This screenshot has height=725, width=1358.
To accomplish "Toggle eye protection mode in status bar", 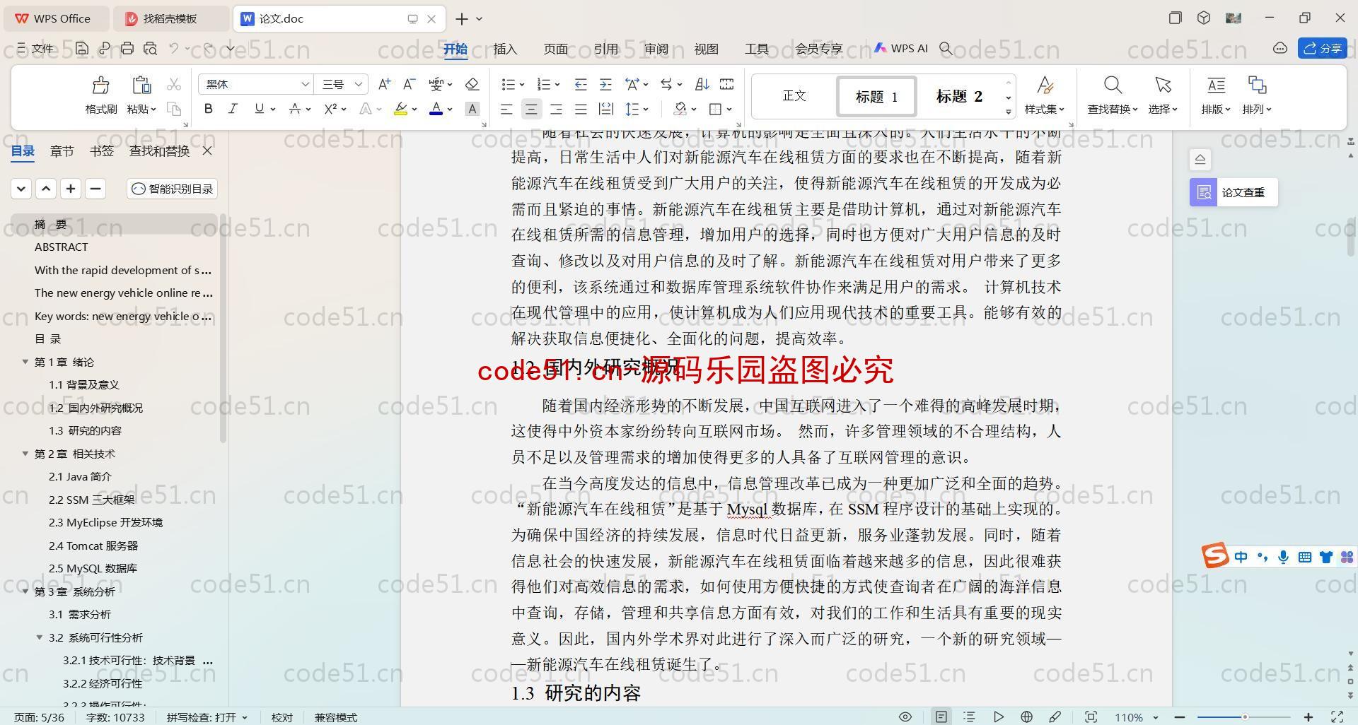I will (x=905, y=717).
